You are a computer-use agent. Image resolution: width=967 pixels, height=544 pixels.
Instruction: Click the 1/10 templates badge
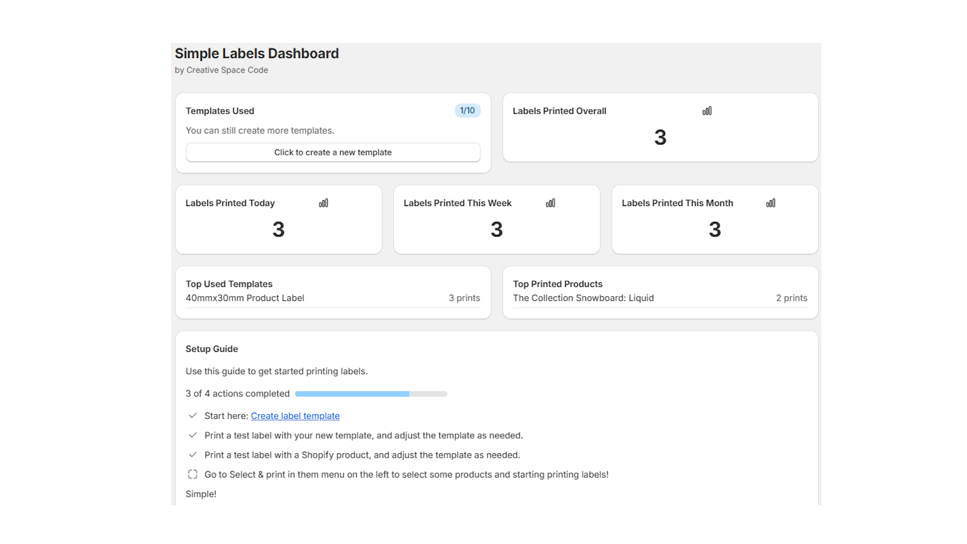tap(467, 110)
